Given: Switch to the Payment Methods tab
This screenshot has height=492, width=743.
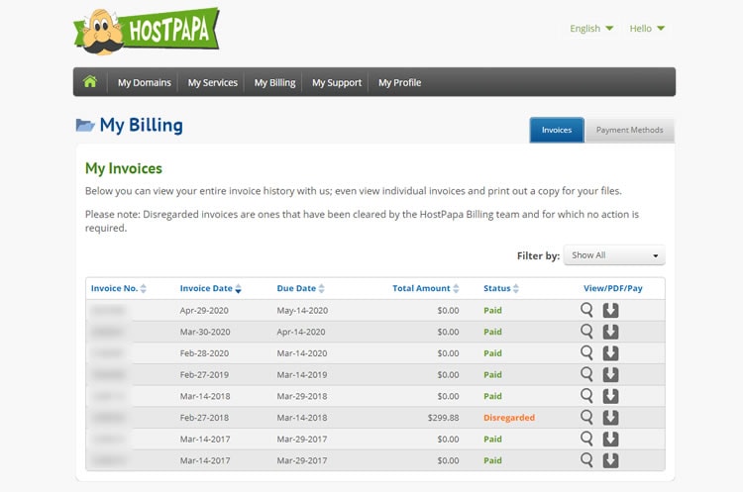Looking at the screenshot, I should tap(629, 130).
